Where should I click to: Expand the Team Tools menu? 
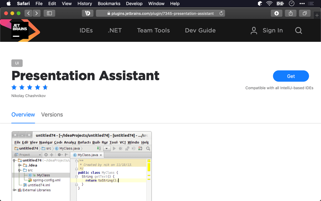point(153,30)
